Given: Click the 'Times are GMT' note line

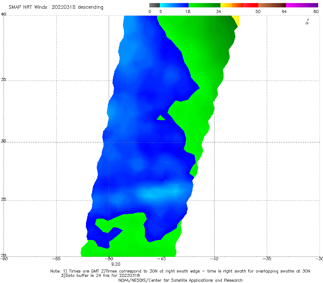Looking at the screenshot, I should 180,271.
